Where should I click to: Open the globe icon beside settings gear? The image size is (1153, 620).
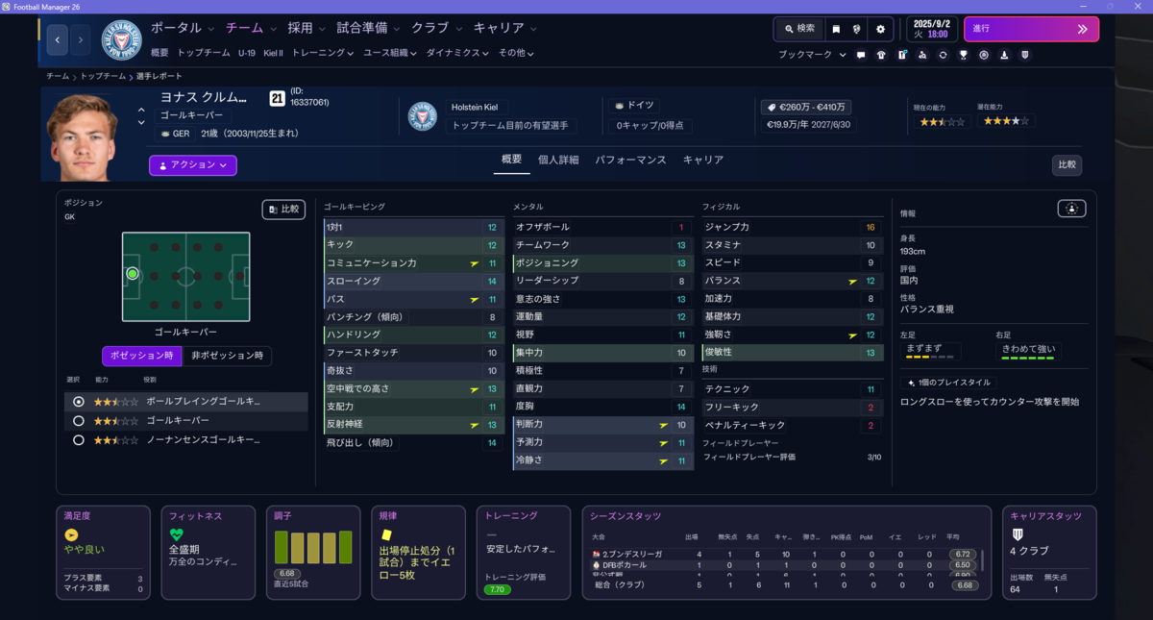(857, 29)
